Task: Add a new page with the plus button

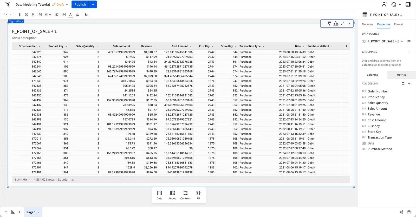Action: click(19, 212)
